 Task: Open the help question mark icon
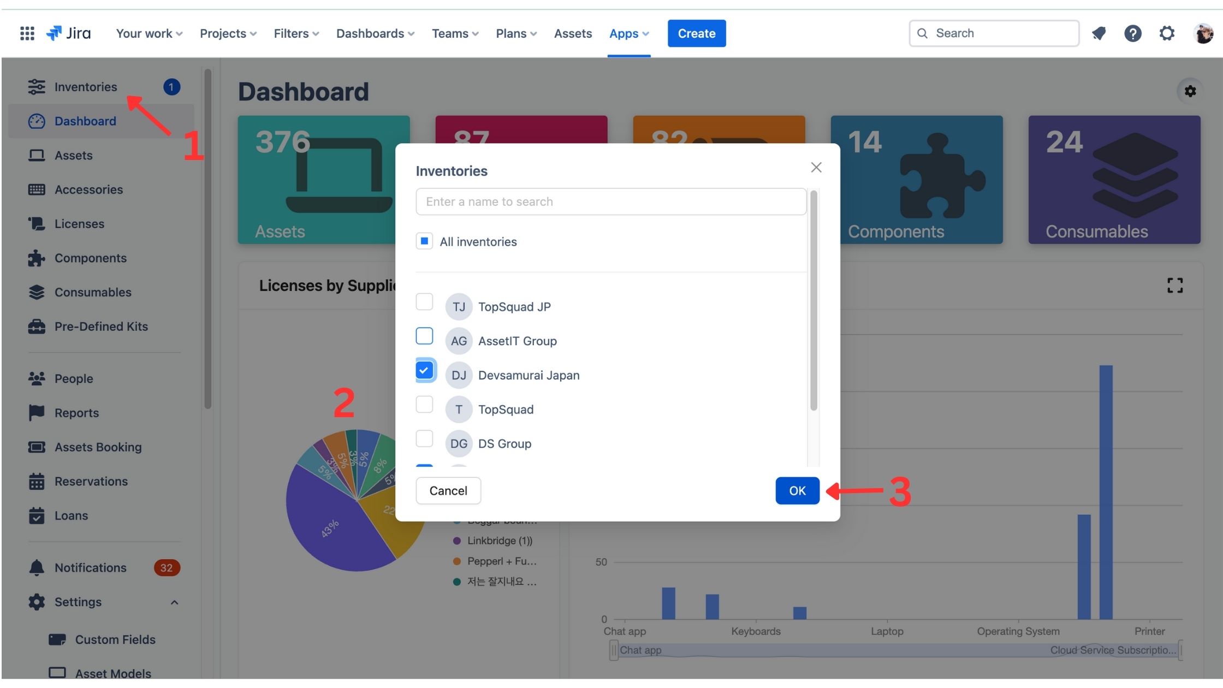[x=1132, y=33]
